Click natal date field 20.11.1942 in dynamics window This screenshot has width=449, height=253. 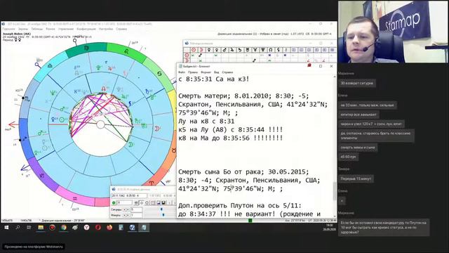(x=129, y=195)
